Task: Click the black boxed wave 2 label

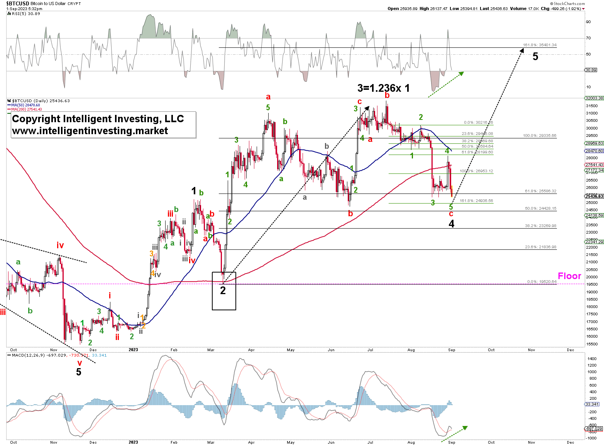Action: 223,291
